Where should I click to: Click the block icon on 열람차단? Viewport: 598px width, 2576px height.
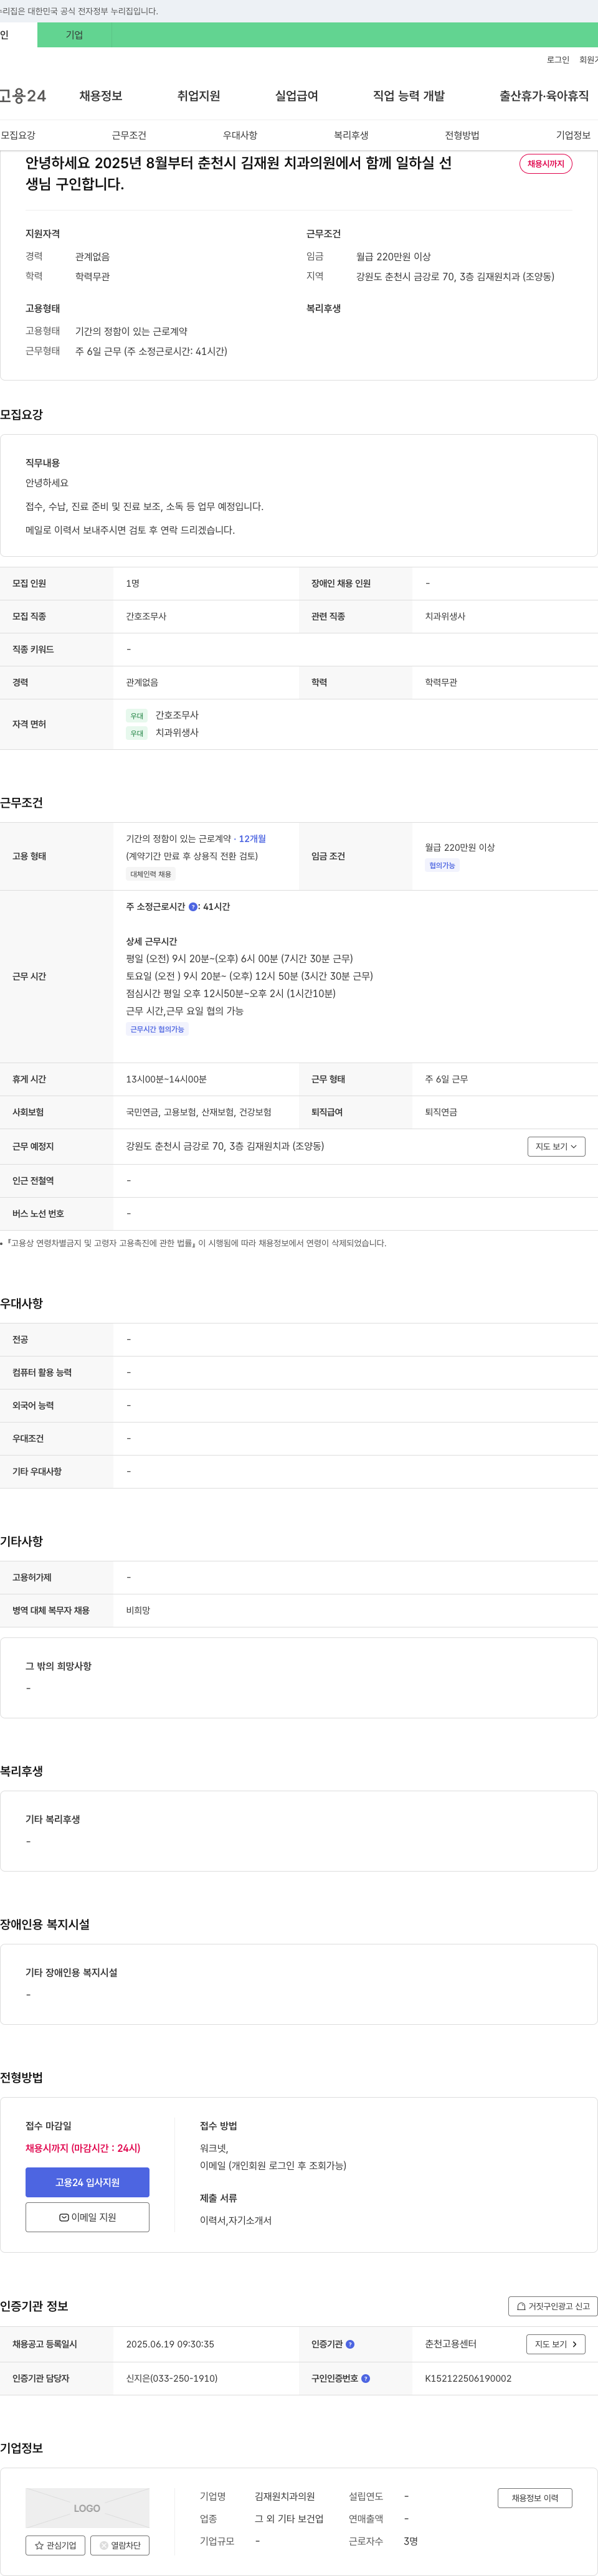point(104,2545)
